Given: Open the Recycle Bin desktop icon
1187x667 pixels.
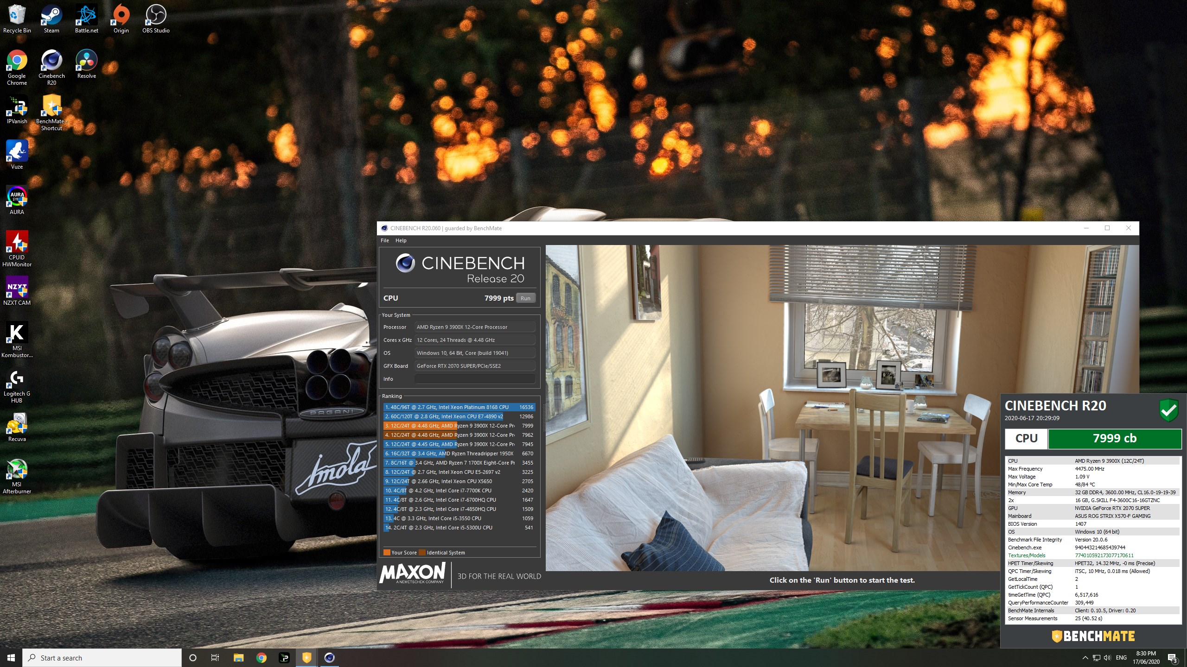Looking at the screenshot, I should coord(17,19).
